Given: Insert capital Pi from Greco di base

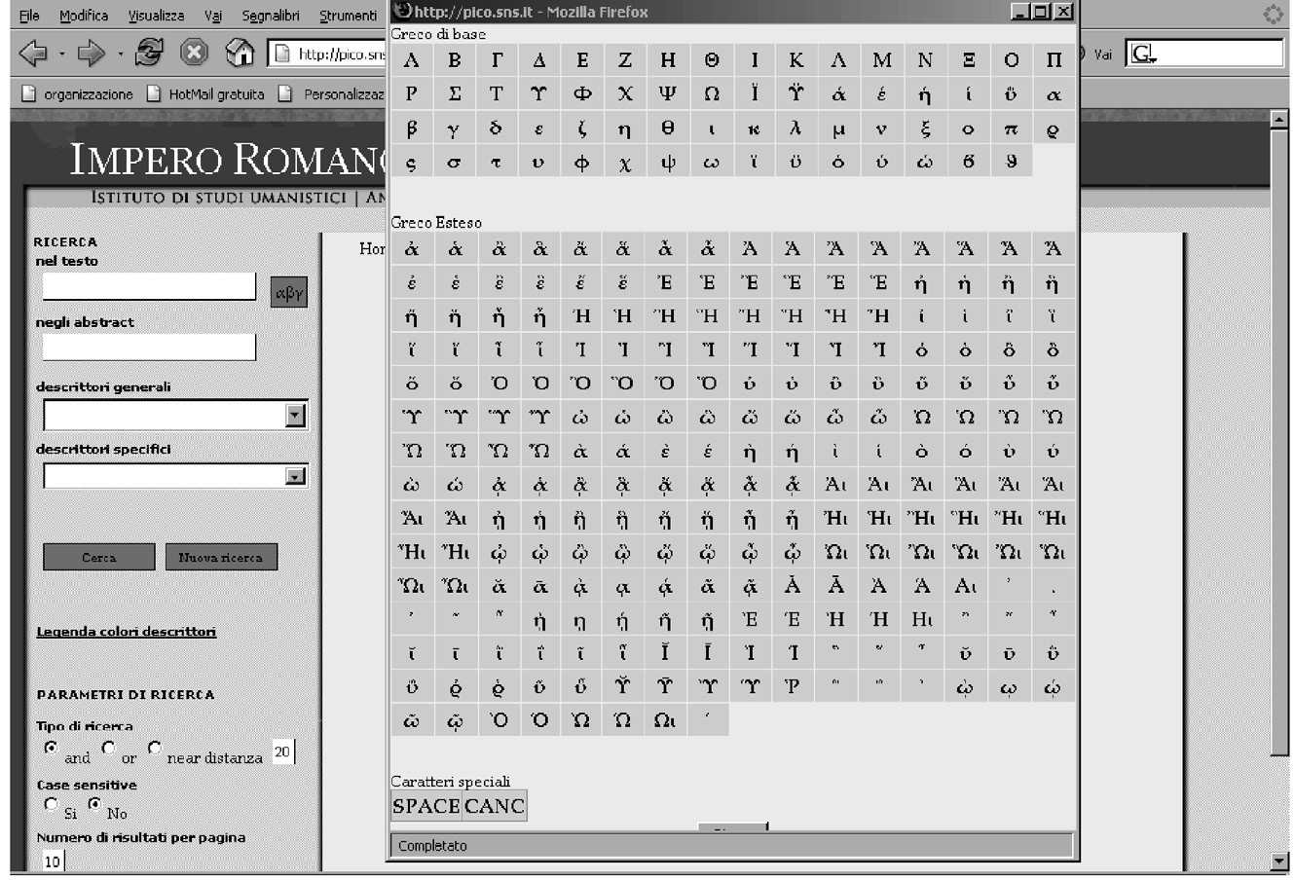Looking at the screenshot, I should pos(1054,60).
